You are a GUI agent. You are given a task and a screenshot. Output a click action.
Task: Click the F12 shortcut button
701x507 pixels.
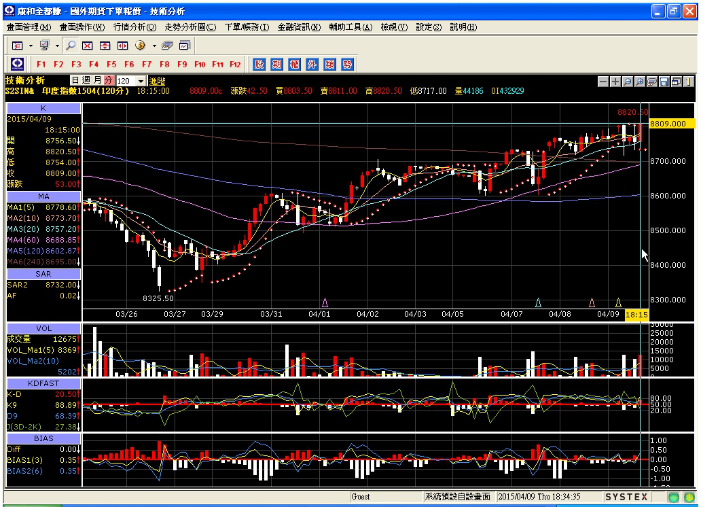(x=235, y=64)
